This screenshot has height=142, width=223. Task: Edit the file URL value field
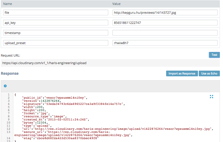(165, 12)
